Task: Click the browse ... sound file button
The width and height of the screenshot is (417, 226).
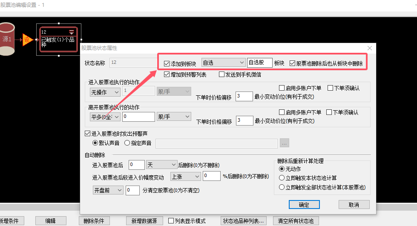Action: point(284,143)
